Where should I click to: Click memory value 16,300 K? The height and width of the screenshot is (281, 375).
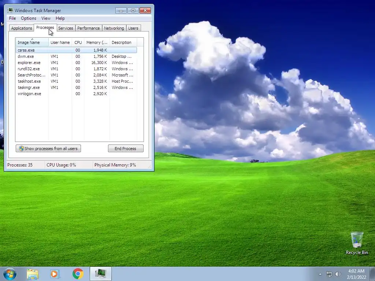[99, 63]
